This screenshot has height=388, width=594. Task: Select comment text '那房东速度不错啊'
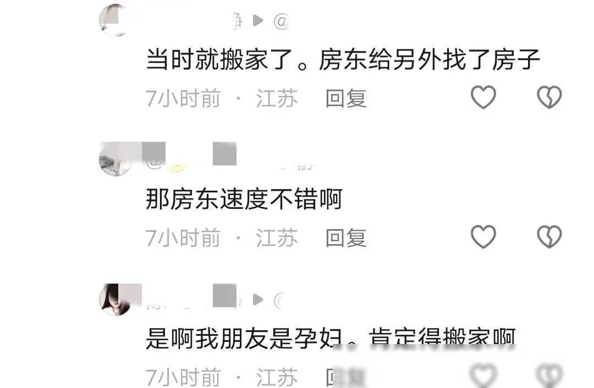click(x=244, y=199)
